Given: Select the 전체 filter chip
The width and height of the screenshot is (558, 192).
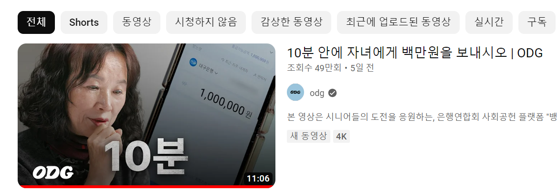Looking at the screenshot, I should pos(36,22).
